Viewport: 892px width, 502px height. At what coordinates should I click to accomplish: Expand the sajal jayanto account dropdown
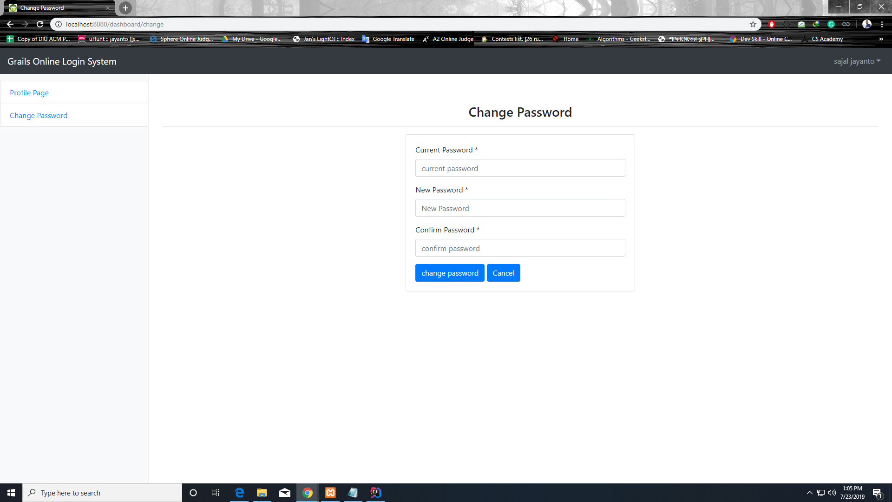coord(857,61)
